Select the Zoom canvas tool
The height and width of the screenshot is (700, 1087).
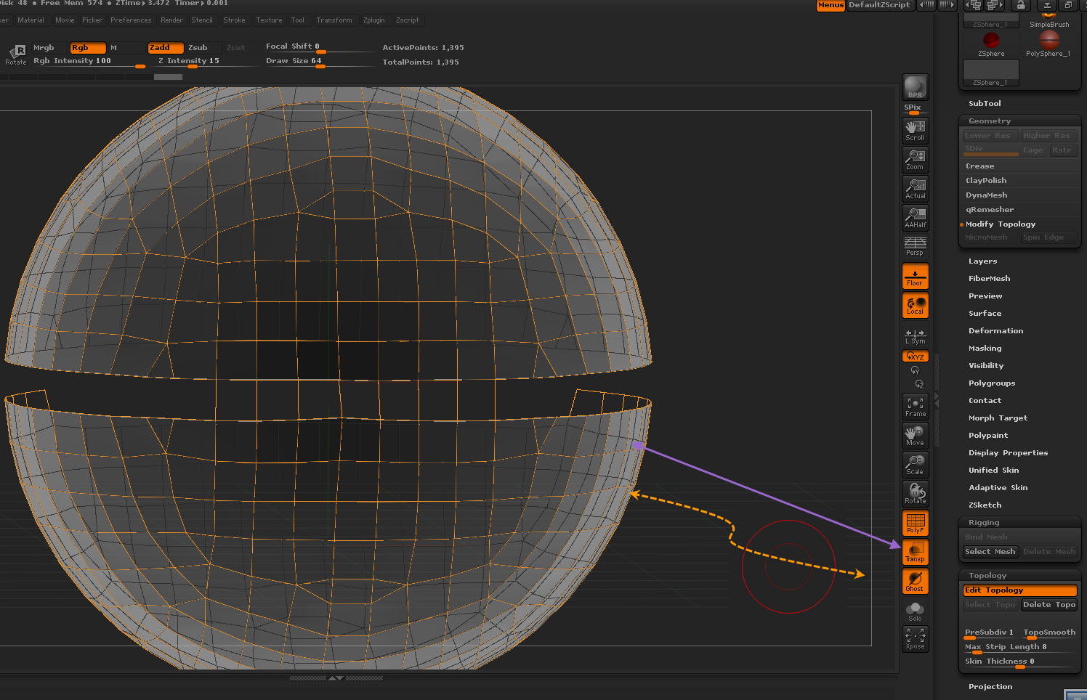point(915,160)
